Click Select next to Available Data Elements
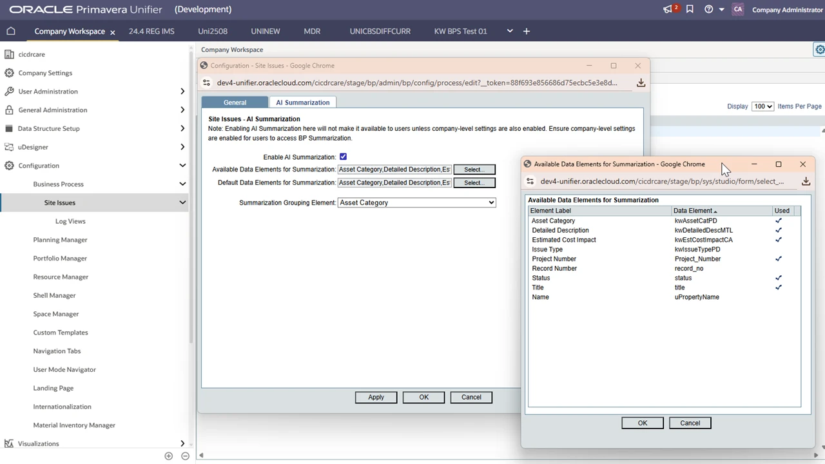Image resolution: width=825 pixels, height=464 pixels. tap(474, 169)
